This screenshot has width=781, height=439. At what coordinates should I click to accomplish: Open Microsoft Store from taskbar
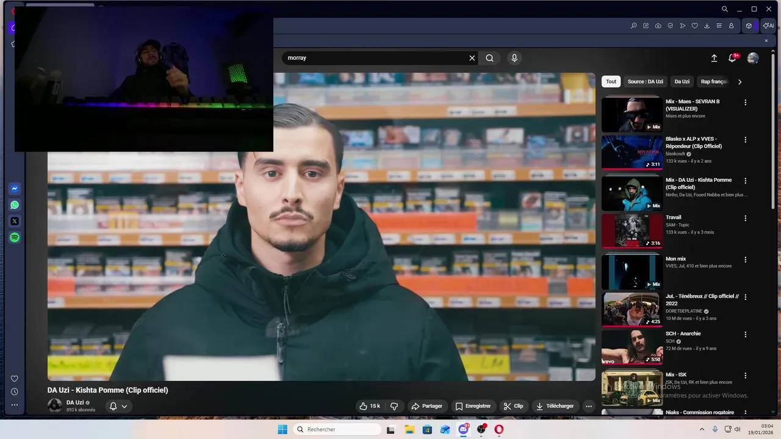coord(427,429)
